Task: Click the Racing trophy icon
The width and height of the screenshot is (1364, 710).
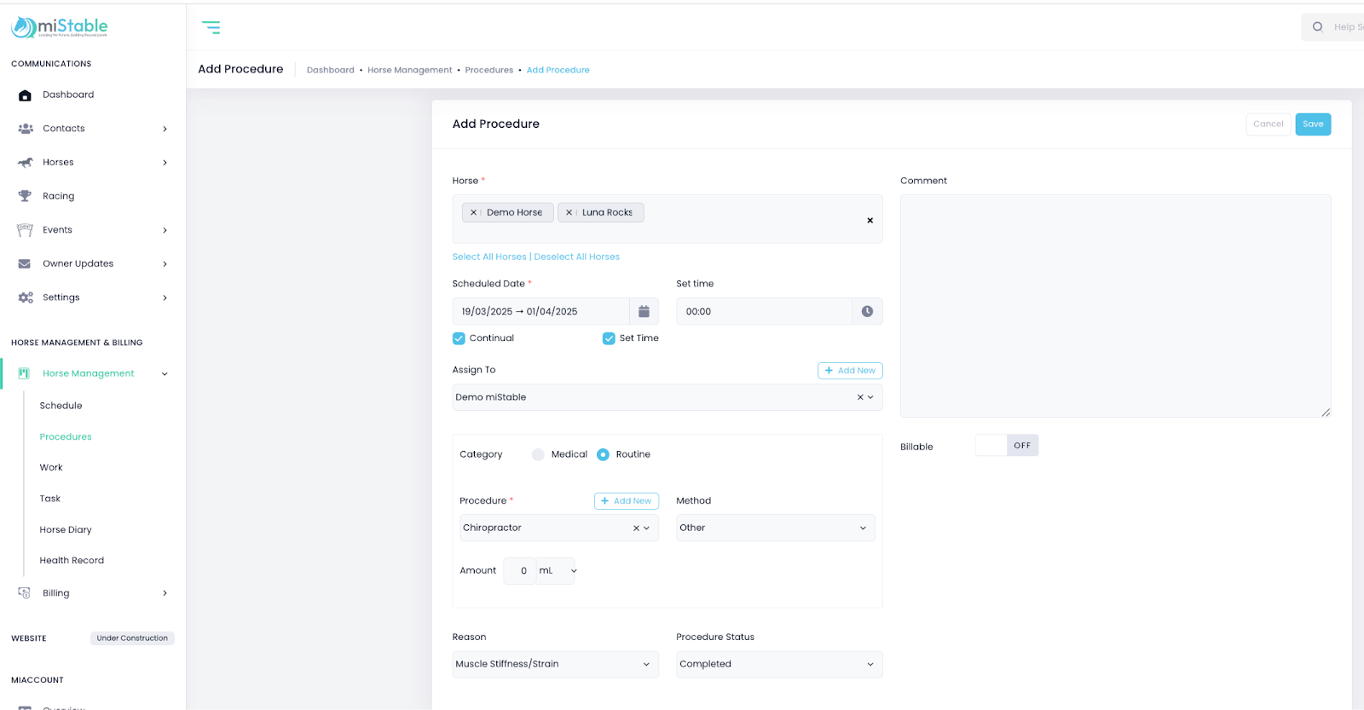Action: (x=25, y=196)
